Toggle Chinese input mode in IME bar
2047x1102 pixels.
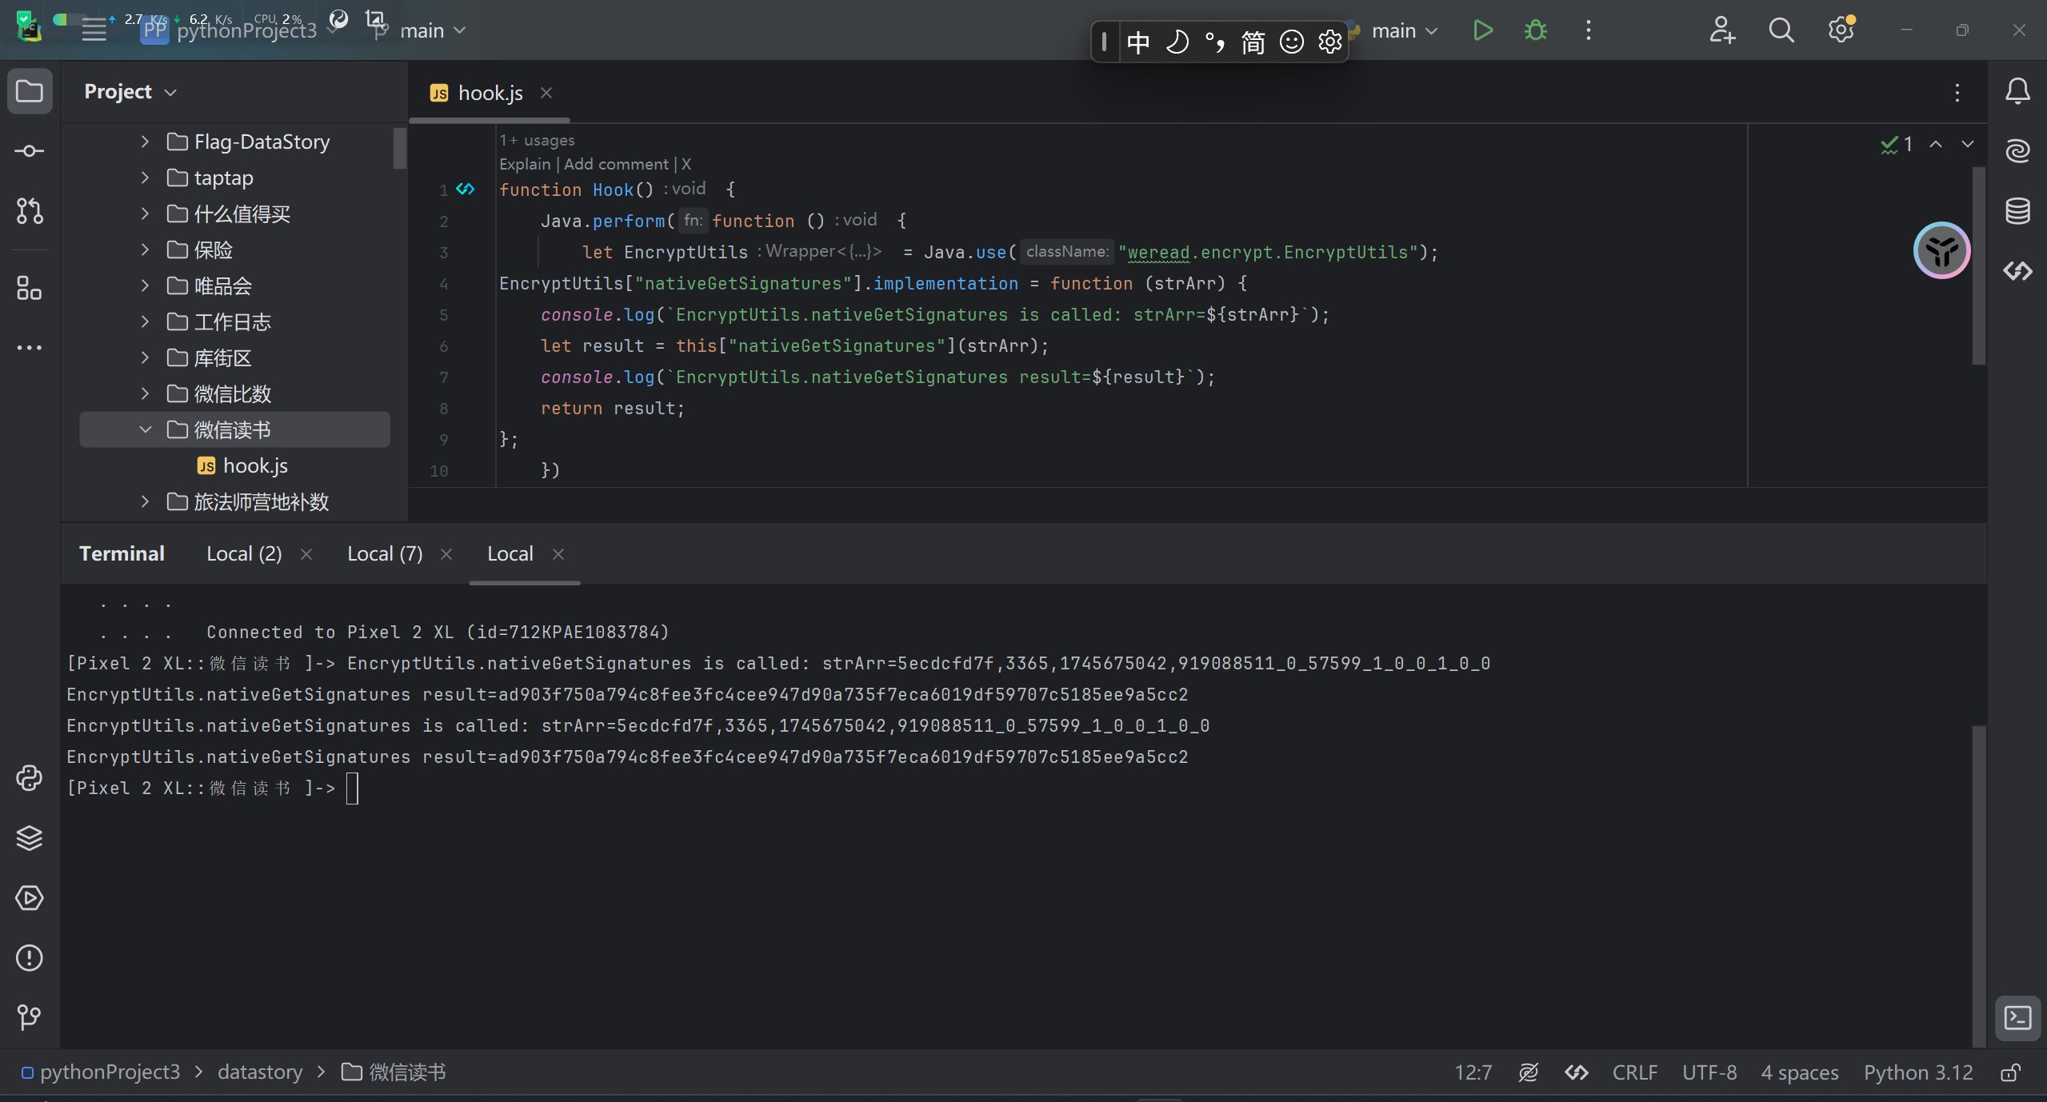[x=1137, y=42]
